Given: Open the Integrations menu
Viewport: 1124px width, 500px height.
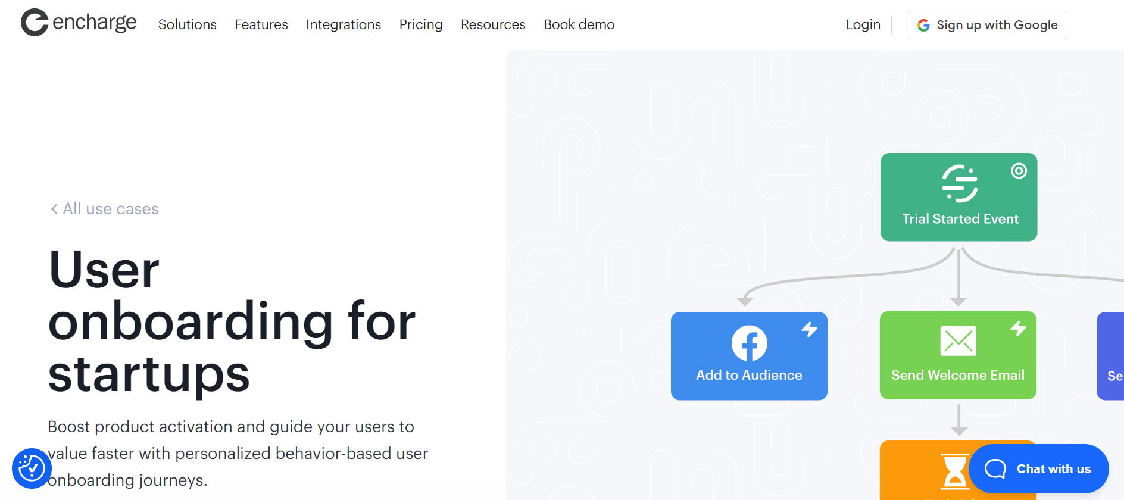Looking at the screenshot, I should point(344,24).
